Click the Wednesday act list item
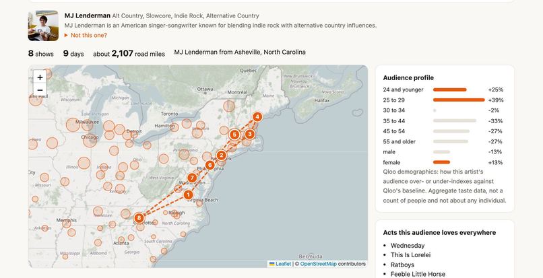The width and height of the screenshot is (543, 278). [408, 246]
